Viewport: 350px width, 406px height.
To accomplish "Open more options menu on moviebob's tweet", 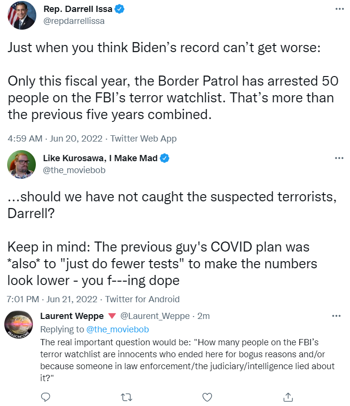I will click(339, 158).
